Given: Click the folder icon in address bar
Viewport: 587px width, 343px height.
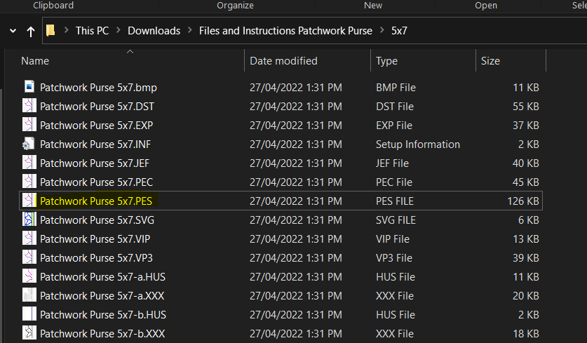Looking at the screenshot, I should [50, 31].
